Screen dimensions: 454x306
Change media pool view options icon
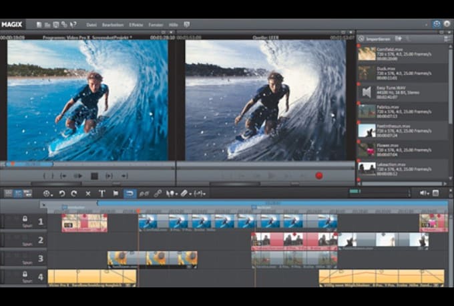tap(447, 39)
